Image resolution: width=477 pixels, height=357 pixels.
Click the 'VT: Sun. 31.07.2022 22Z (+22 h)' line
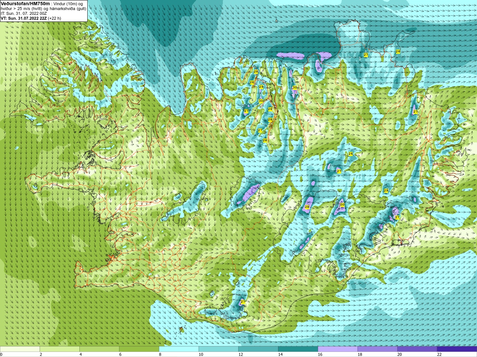(x=31, y=18)
